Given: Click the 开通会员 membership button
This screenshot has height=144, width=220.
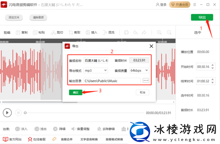Looking at the screenshot, I should pos(180,5).
